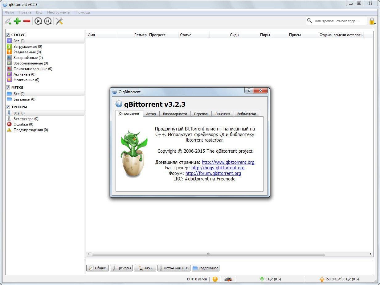
Task: Click the scrollbar left arrow of torrent list
Action: (x=89, y=254)
